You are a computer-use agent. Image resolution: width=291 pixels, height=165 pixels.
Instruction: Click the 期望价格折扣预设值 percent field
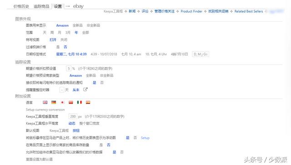point(69,69)
